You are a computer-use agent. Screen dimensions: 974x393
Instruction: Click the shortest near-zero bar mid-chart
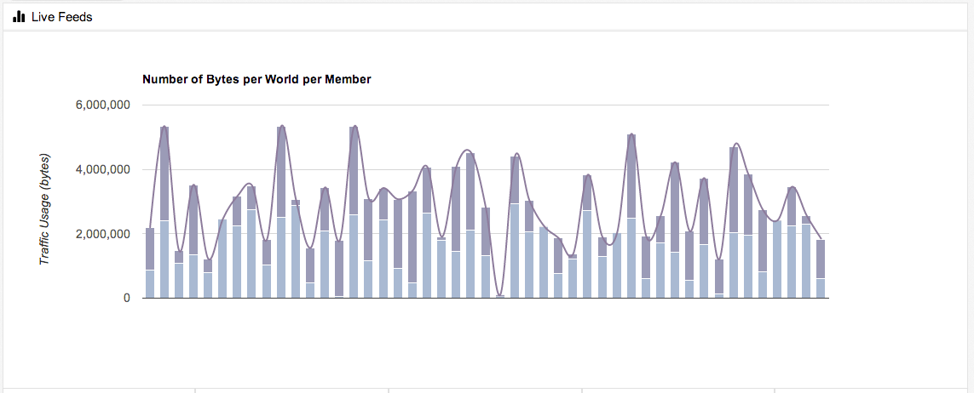[x=500, y=296]
